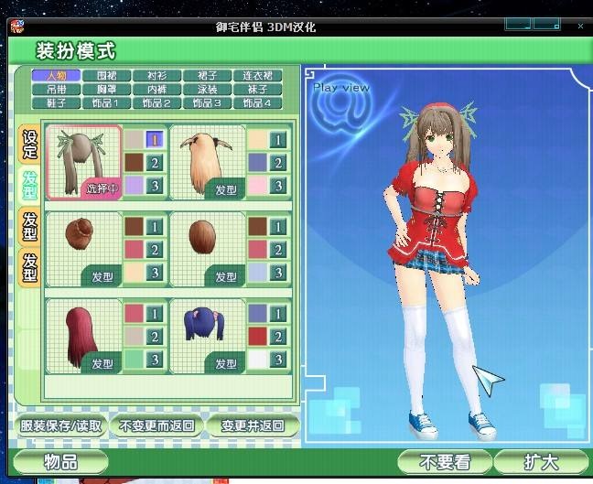This screenshot has height=484, width=593.
Task: Switch to the 饰品1 tab
Action: pyautogui.click(x=107, y=102)
